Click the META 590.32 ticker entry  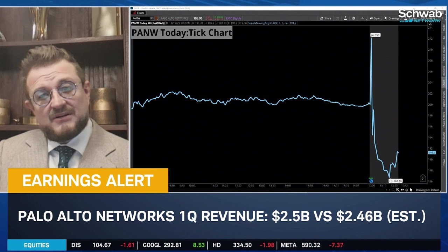(311, 245)
